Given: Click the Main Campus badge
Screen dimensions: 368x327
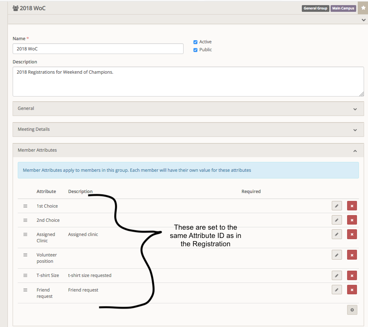Looking at the screenshot, I should (x=343, y=8).
